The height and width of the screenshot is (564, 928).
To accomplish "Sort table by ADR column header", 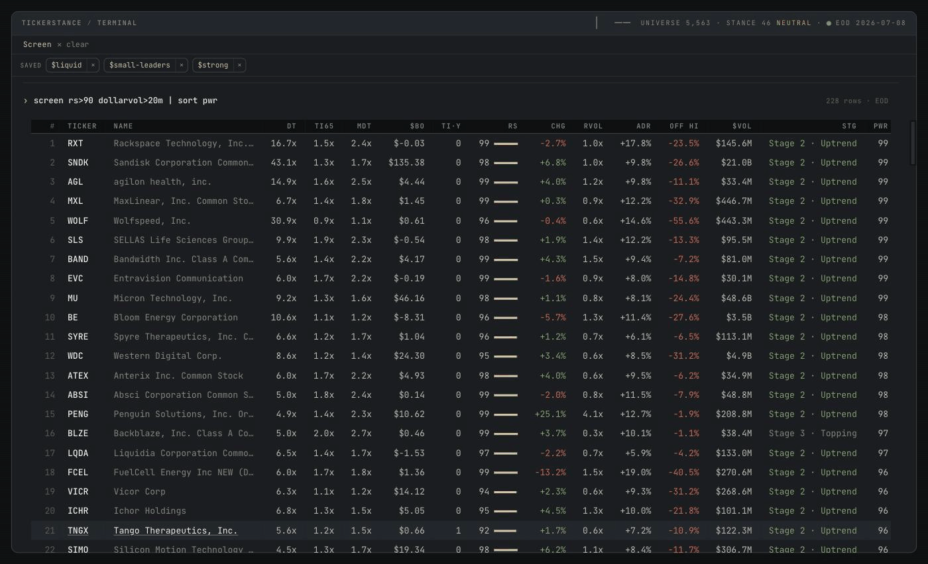I will pos(644,126).
